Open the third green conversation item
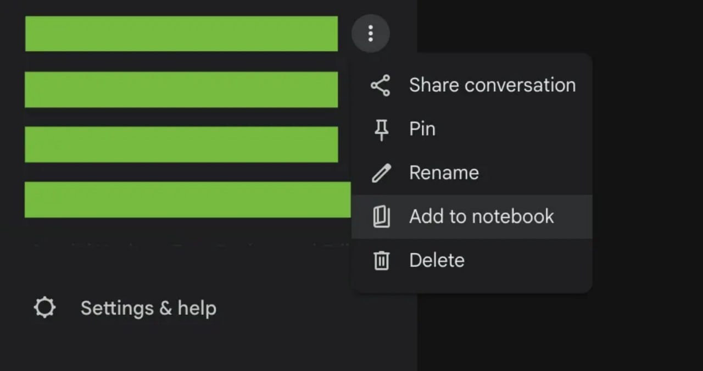The height and width of the screenshot is (371, 703). pyautogui.click(x=181, y=145)
